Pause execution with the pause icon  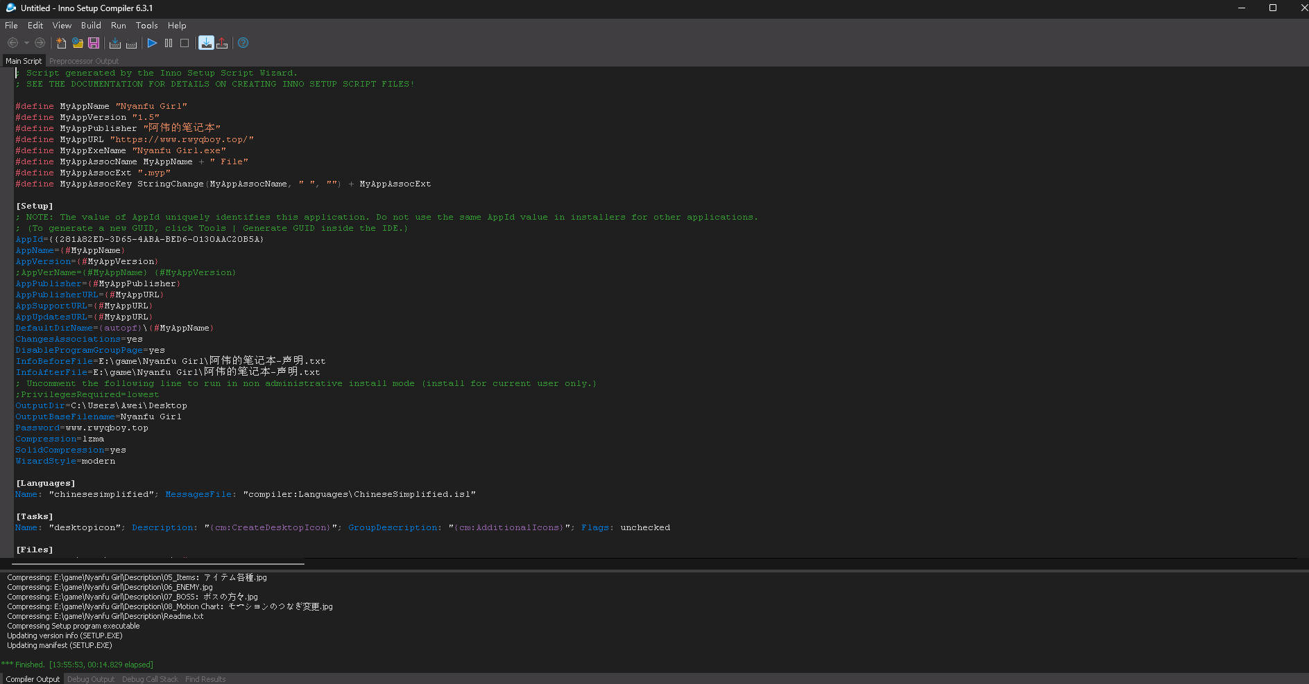click(x=169, y=43)
